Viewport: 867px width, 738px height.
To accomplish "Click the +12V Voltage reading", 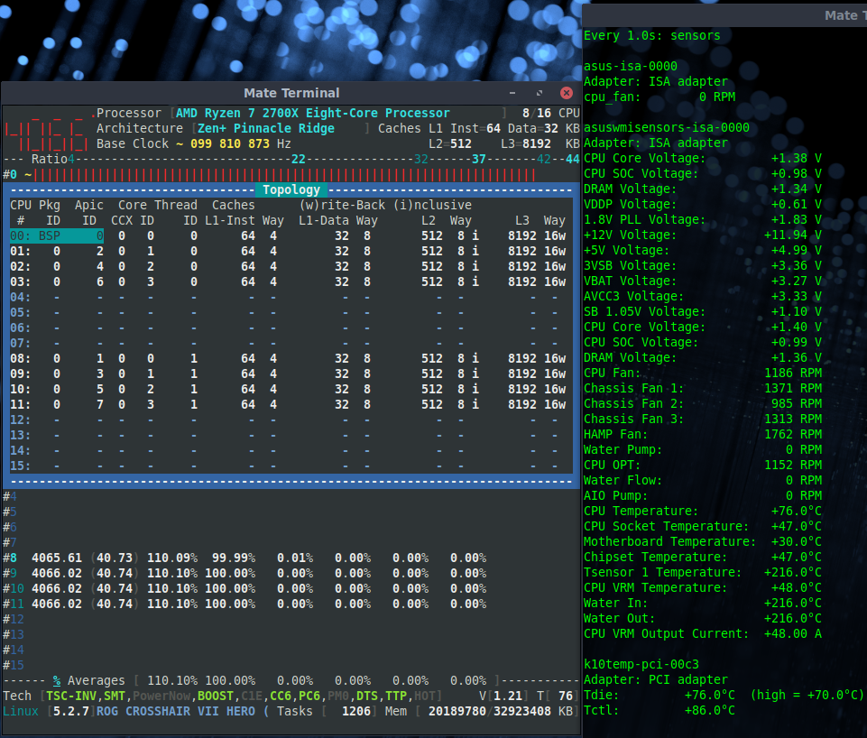I will (702, 235).
